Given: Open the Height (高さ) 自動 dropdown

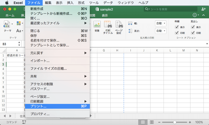Looking at the screenshot, I should (x=161, y=31).
